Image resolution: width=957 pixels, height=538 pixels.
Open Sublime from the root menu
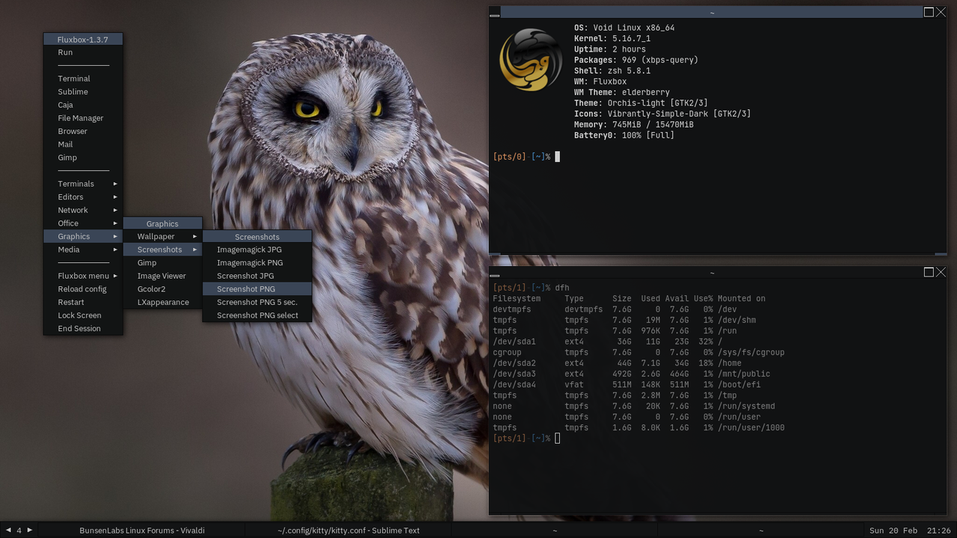coord(83,92)
